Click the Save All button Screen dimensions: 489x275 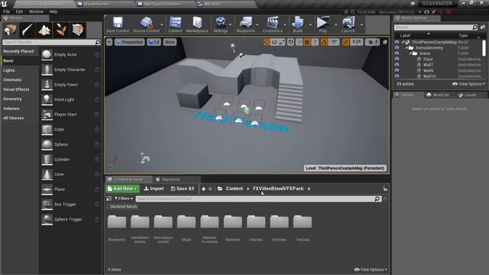coord(183,189)
